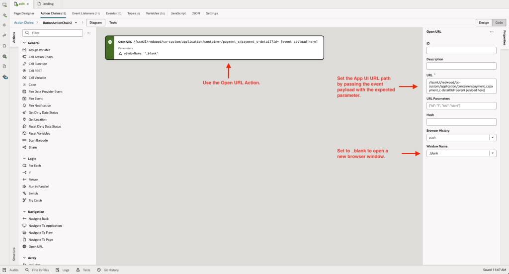Click the Hash input field
The height and width of the screenshot is (274, 509).
(x=461, y=122)
